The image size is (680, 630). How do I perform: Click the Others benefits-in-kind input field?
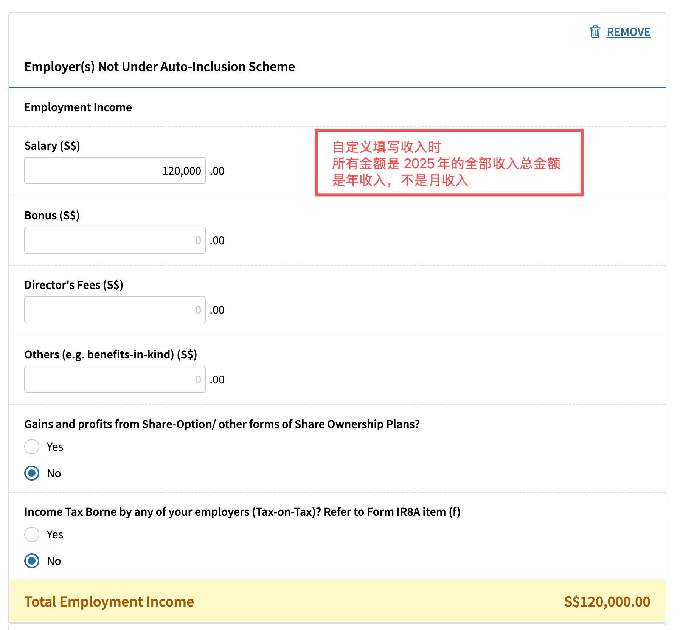click(115, 379)
